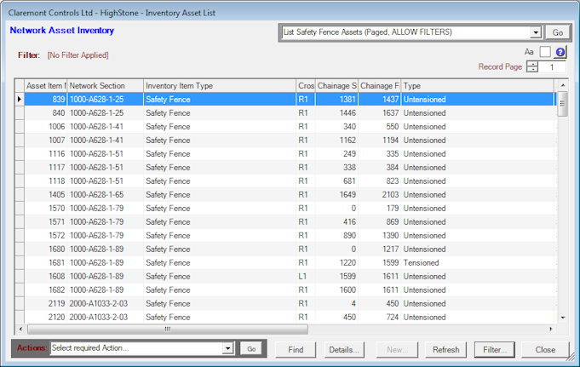Click the horizontal scrollbar right arrow
This screenshot has height=367, width=580.
coord(551,329)
